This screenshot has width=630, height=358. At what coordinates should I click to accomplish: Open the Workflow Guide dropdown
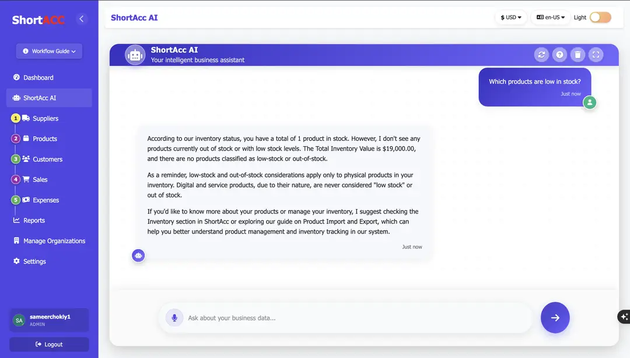[50, 51]
